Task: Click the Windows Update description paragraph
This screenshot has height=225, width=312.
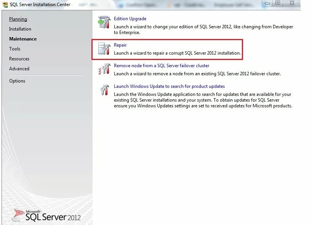Action: [203, 100]
